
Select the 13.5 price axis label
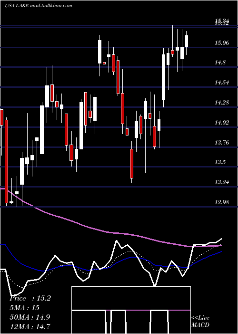click(x=220, y=162)
